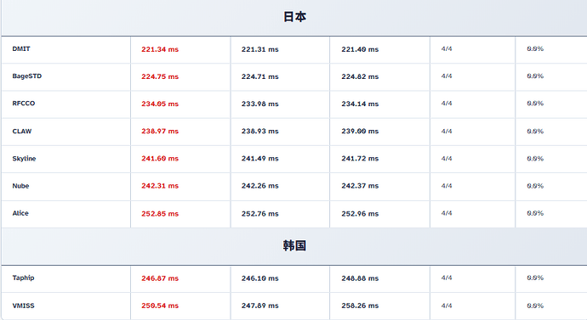Click the 239.00 ms value
Viewport: 587px width, 320px height.
point(360,131)
